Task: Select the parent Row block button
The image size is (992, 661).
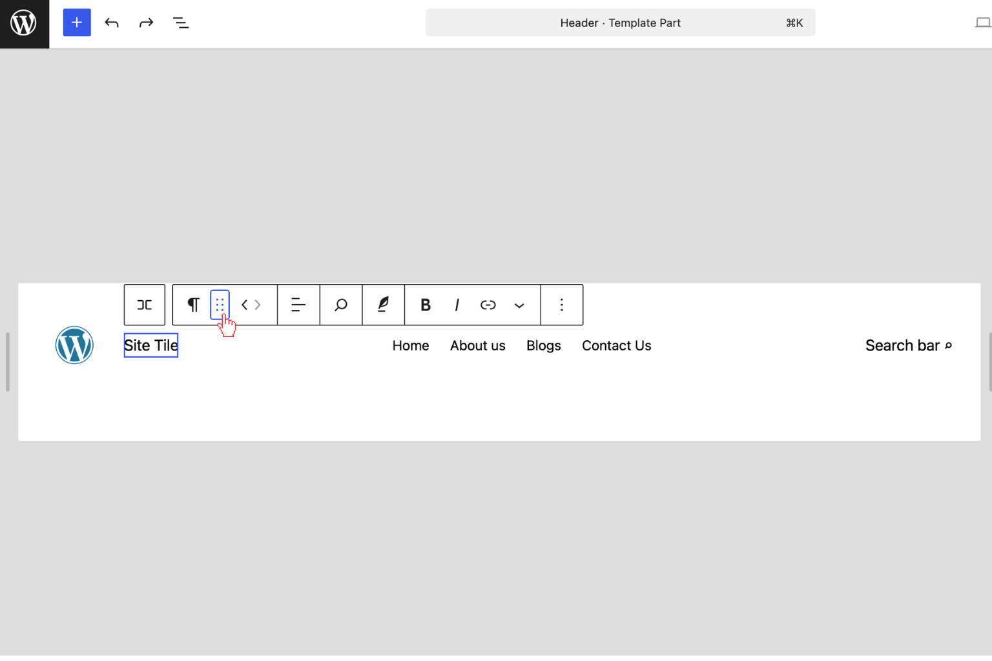Action: pos(145,305)
